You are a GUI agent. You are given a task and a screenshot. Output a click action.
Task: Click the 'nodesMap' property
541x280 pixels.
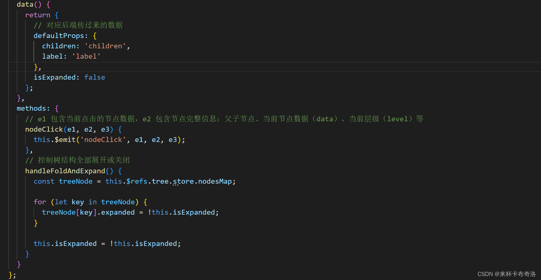coord(215,181)
